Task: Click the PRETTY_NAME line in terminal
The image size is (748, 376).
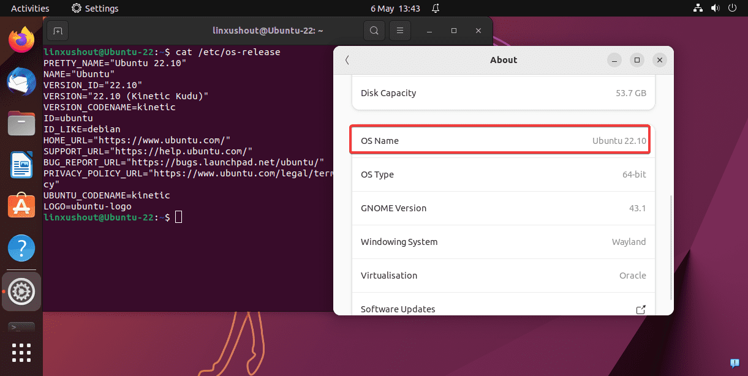Action: click(115, 63)
